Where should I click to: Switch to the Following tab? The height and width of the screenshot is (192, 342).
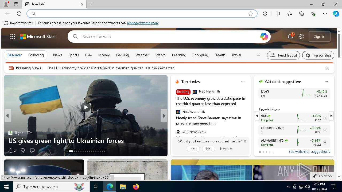coord(36,55)
